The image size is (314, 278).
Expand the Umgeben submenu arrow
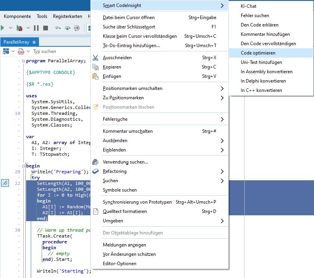222,221
